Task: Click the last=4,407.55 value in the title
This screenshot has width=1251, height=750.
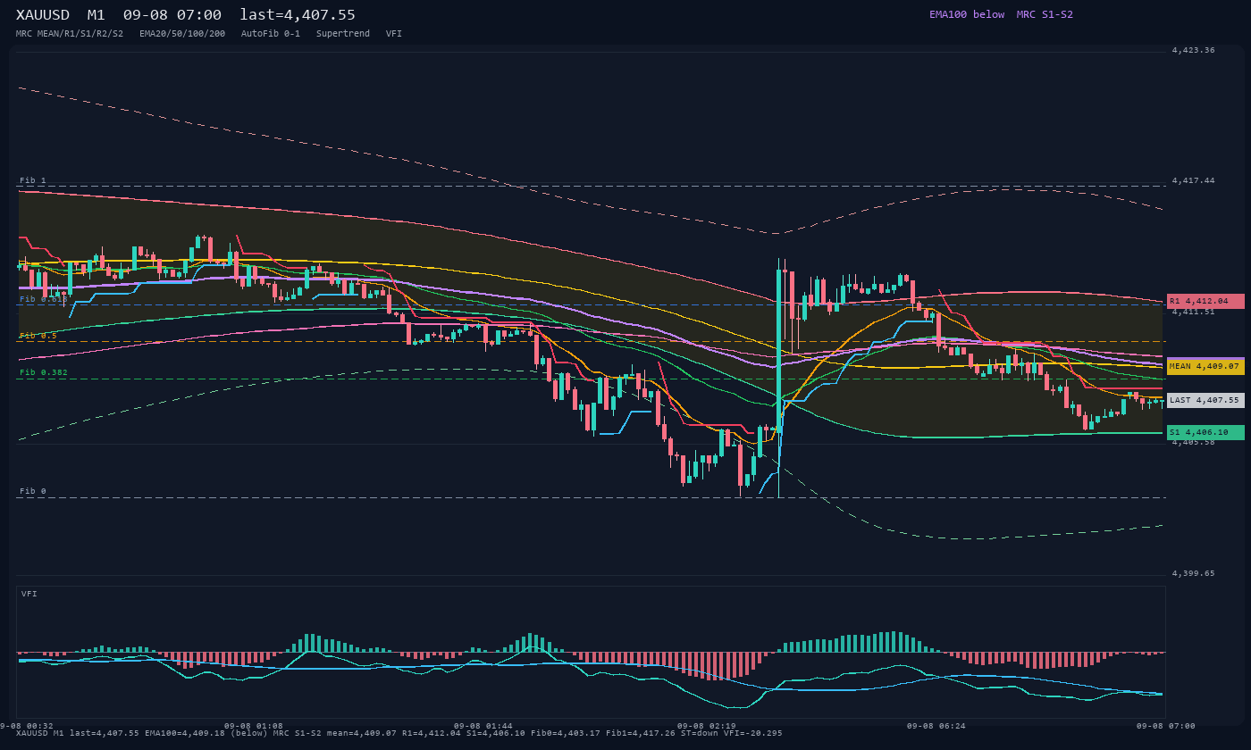Action: [x=298, y=15]
